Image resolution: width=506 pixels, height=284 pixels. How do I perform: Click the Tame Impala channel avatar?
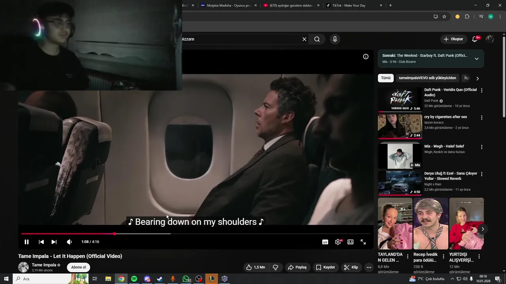pos(24,267)
